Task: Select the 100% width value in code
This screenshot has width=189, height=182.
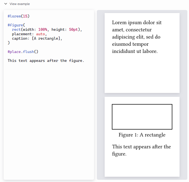Action: pos(42,29)
